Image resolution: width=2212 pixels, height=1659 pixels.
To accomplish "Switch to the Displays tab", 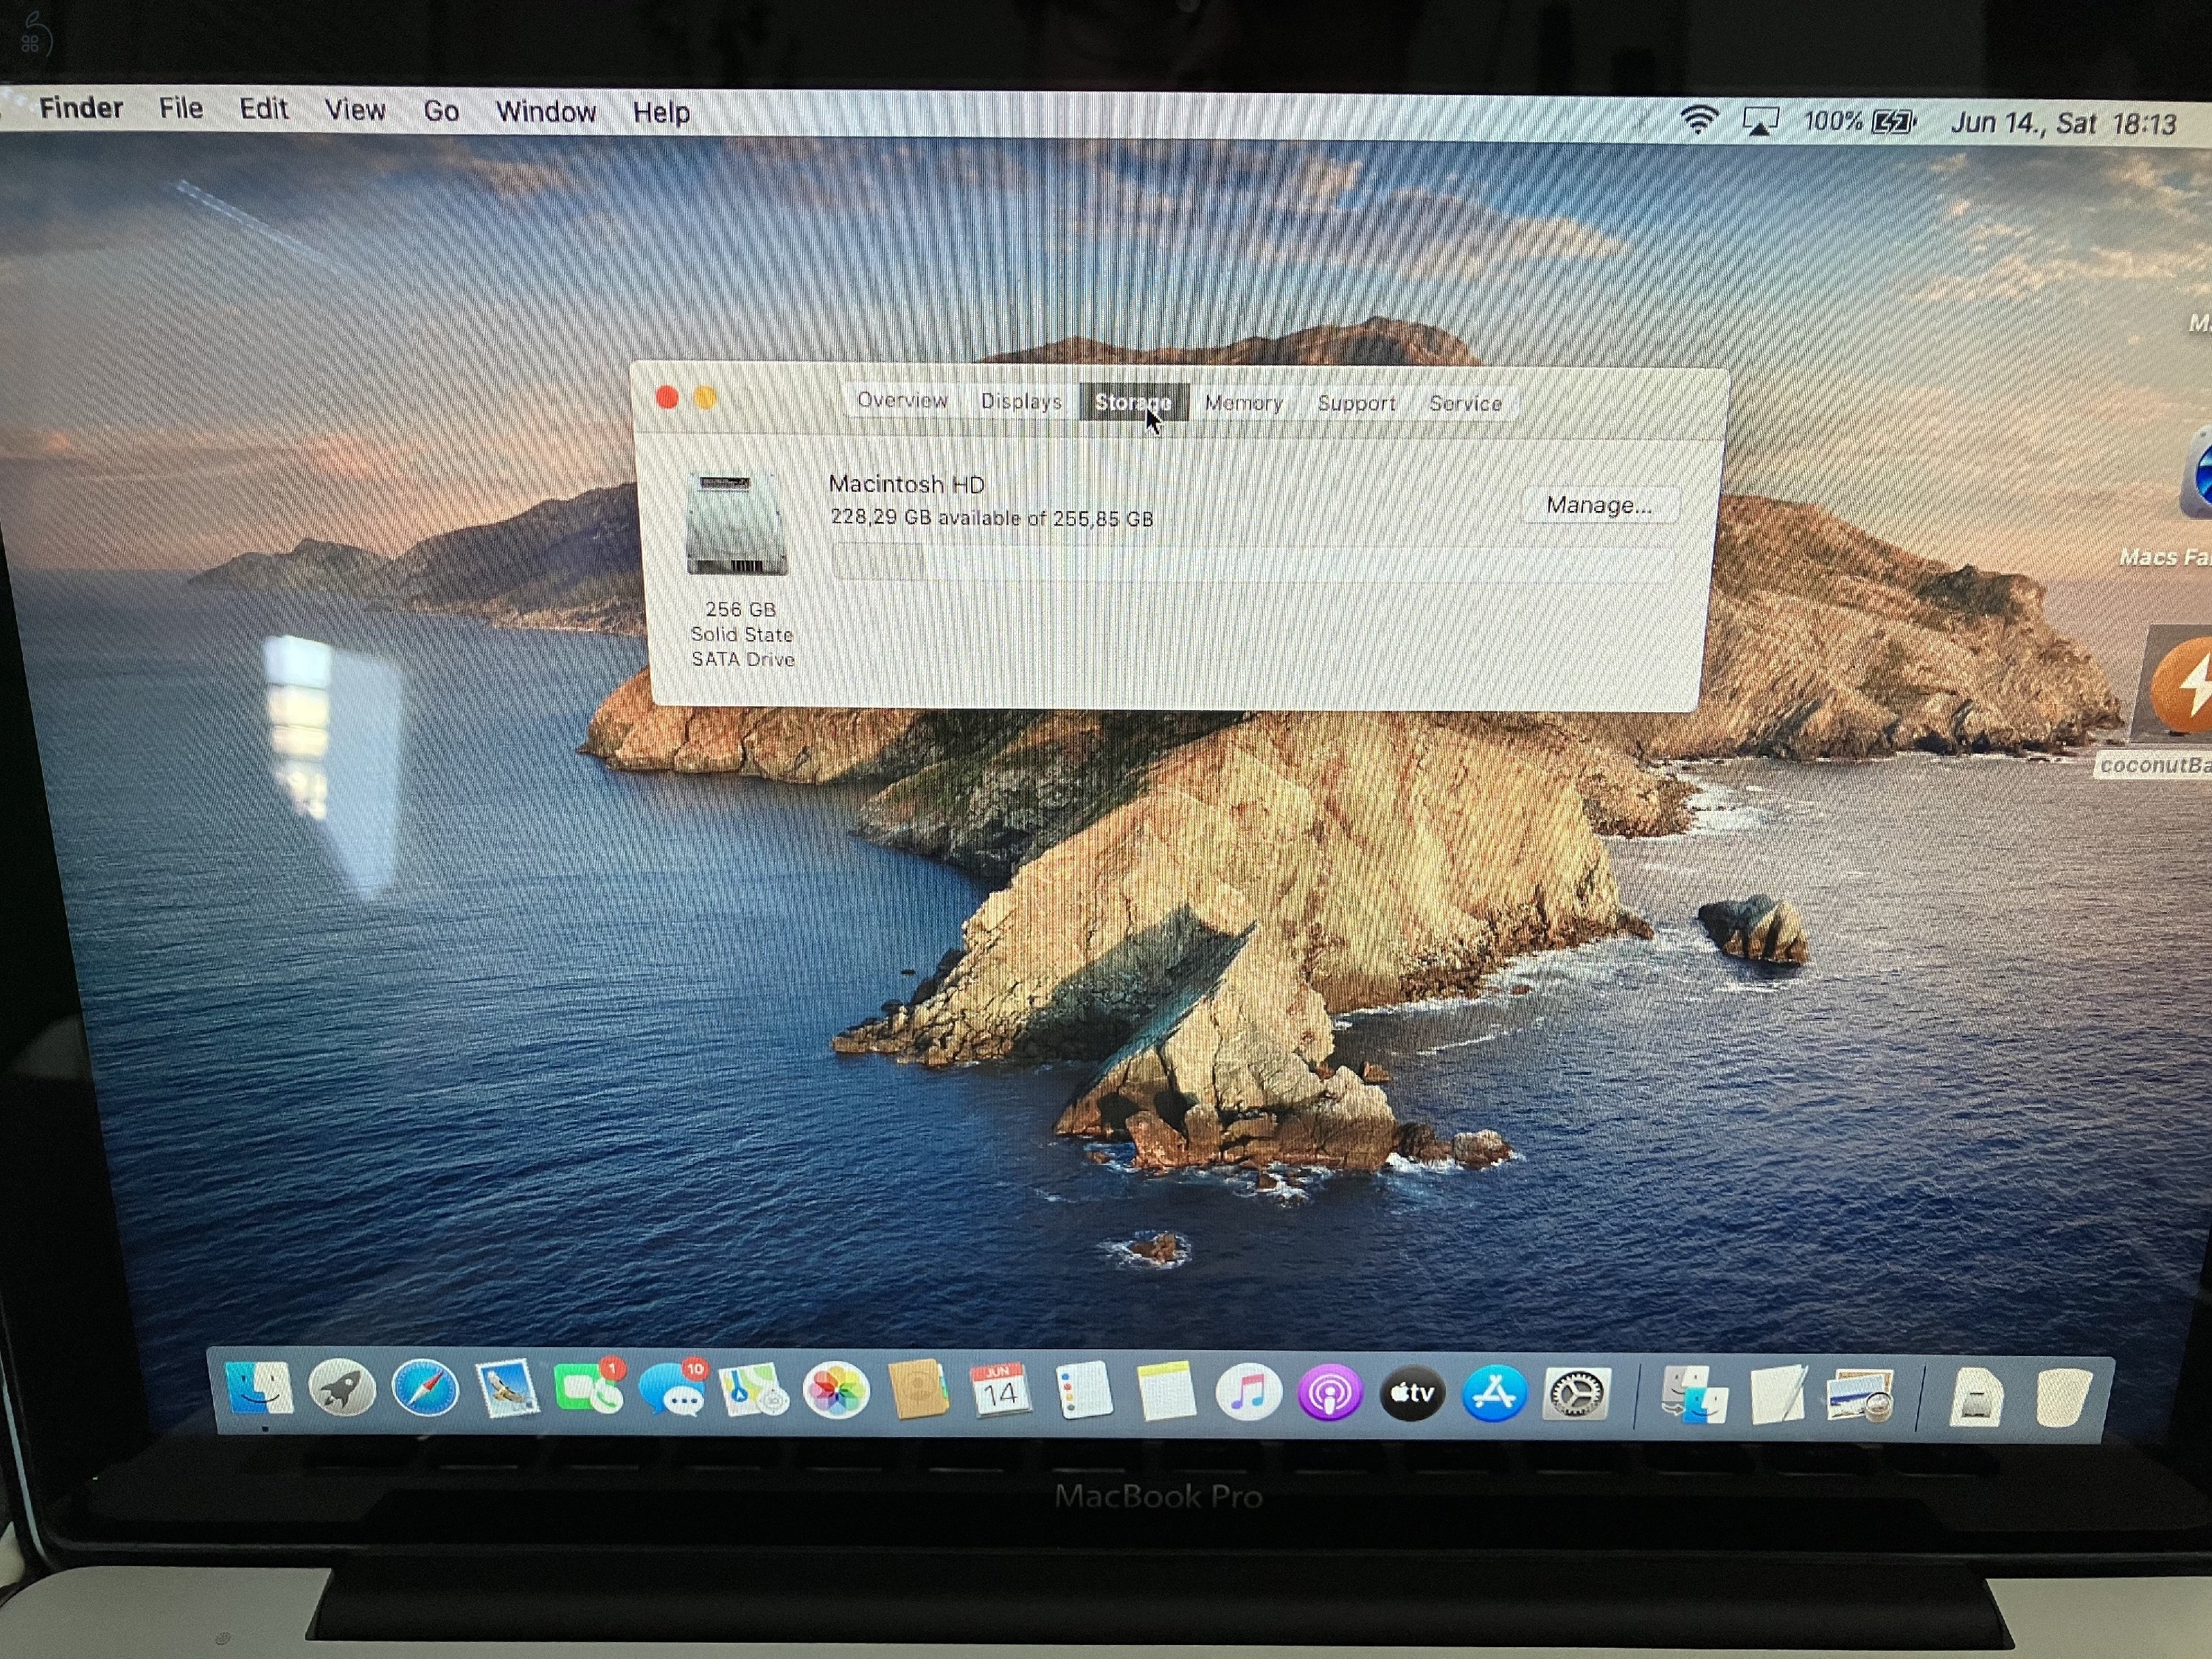I will point(1021,401).
